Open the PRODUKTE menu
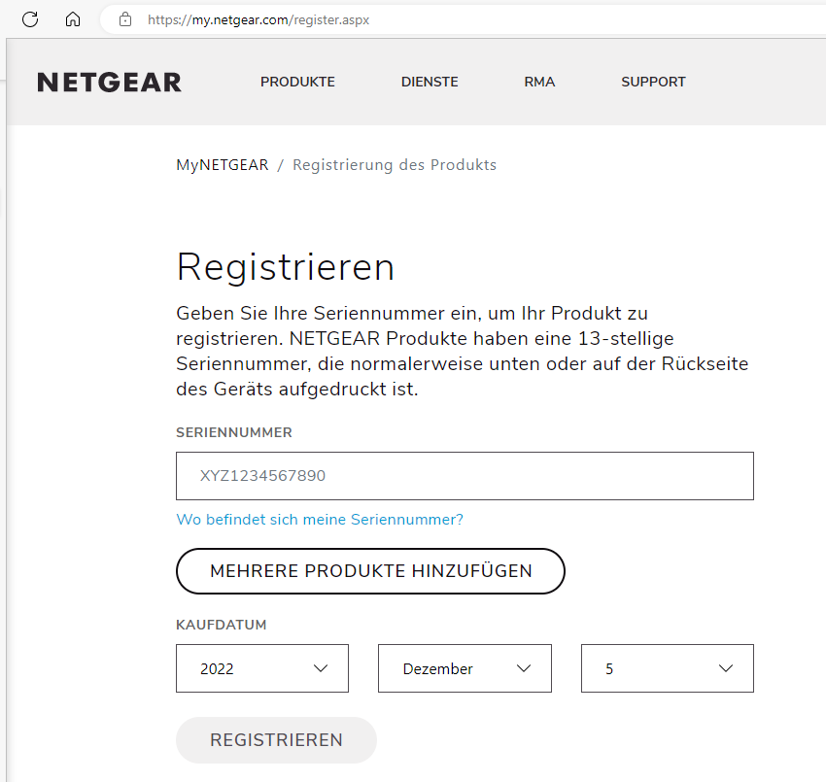This screenshot has height=782, width=826. pos(297,83)
